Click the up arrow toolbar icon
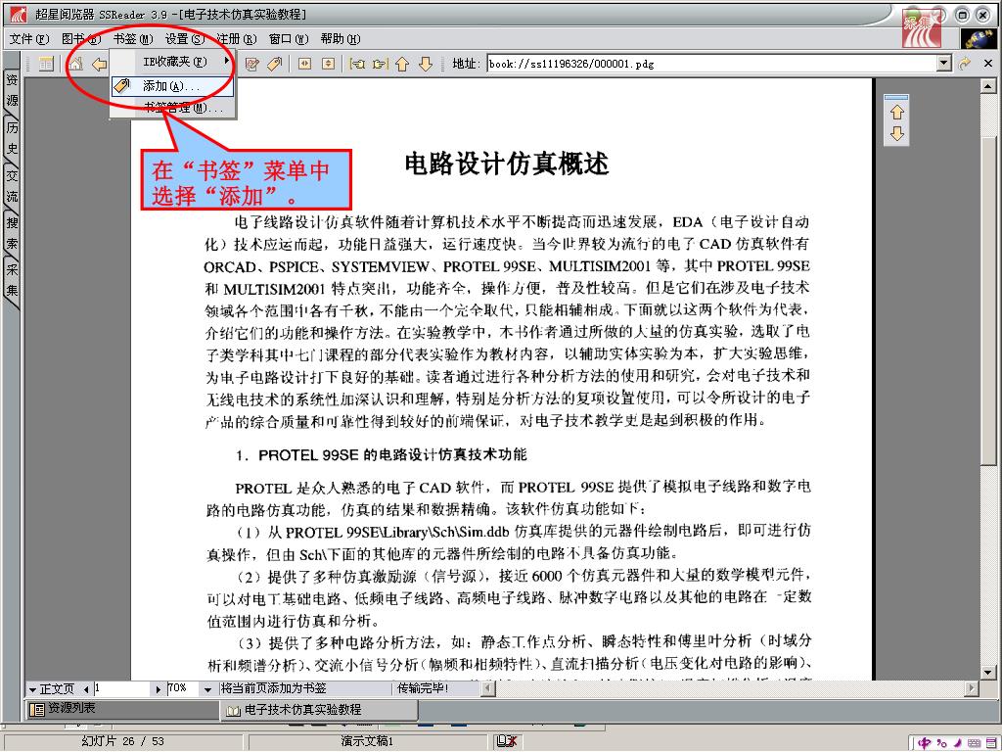Viewport: 1002px width, 752px height. click(x=402, y=64)
